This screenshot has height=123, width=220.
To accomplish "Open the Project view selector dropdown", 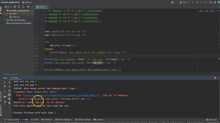I will tap(8, 7).
